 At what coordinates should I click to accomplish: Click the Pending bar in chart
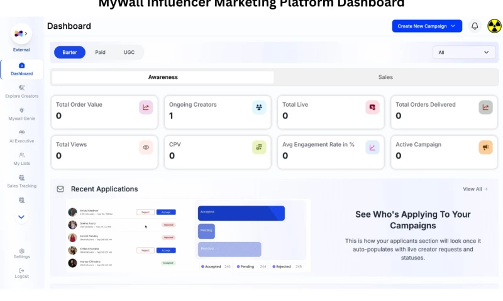tap(206, 231)
